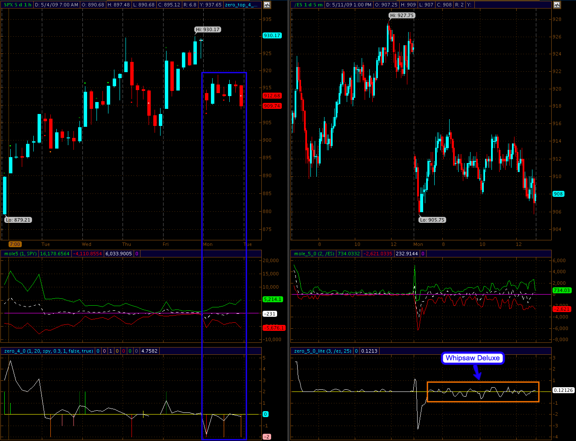Click the cyan 930.17 price axis tag
Screen dimensions: 576x441
pyautogui.click(x=272, y=35)
